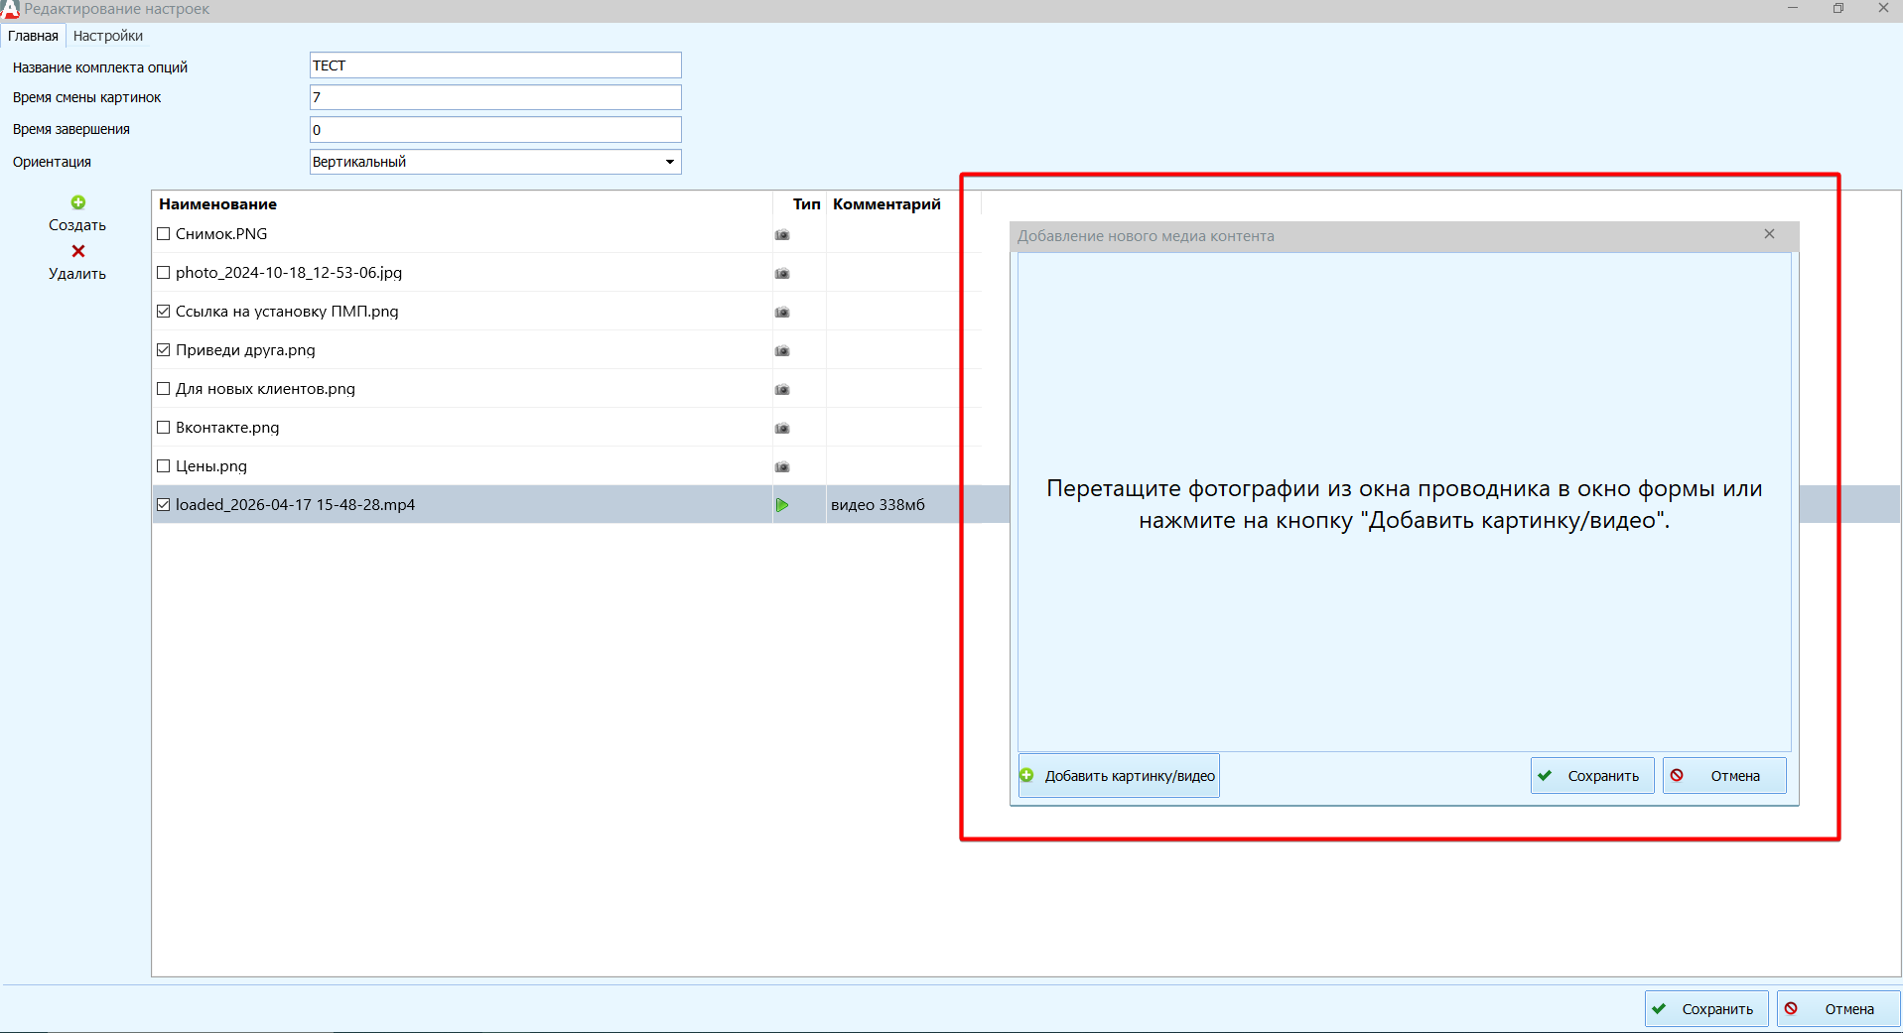Screen dimensions: 1903x1033
Task: Click Отмена in the media dialog
Action: coord(1724,776)
